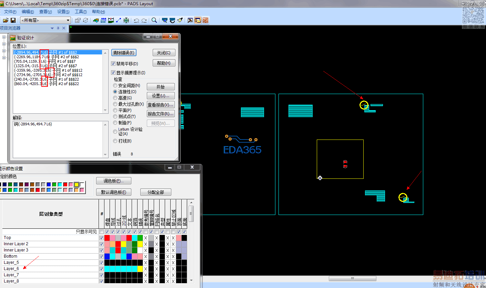The image size is (486, 288).
Task: Open the 编辑 menu
Action: (28, 12)
